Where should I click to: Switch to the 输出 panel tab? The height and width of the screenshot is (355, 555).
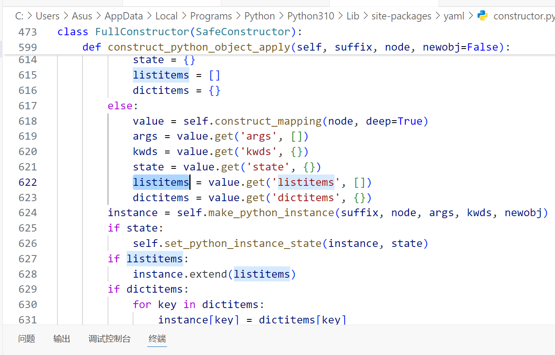pos(61,339)
